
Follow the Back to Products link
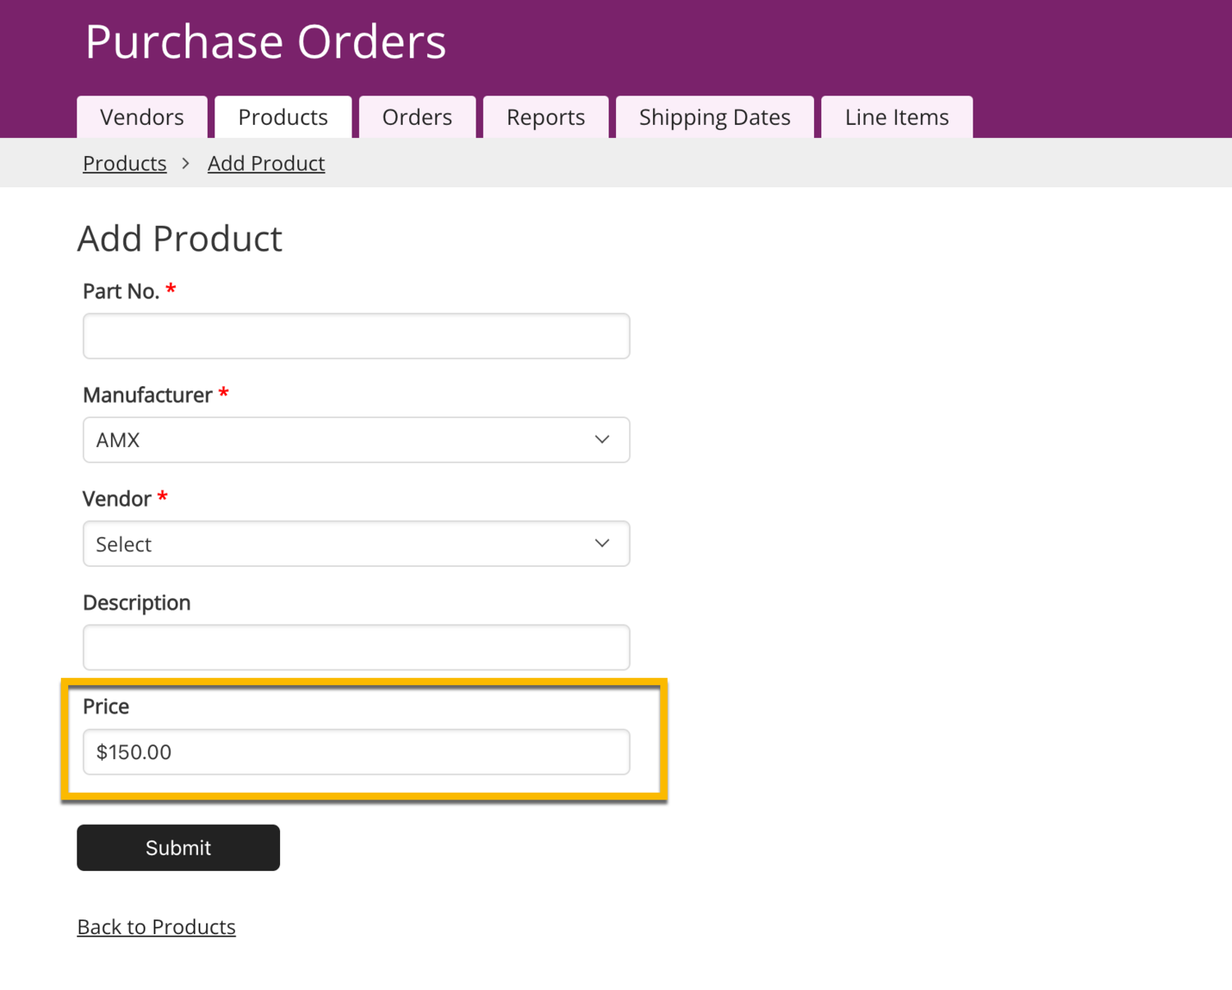click(156, 927)
